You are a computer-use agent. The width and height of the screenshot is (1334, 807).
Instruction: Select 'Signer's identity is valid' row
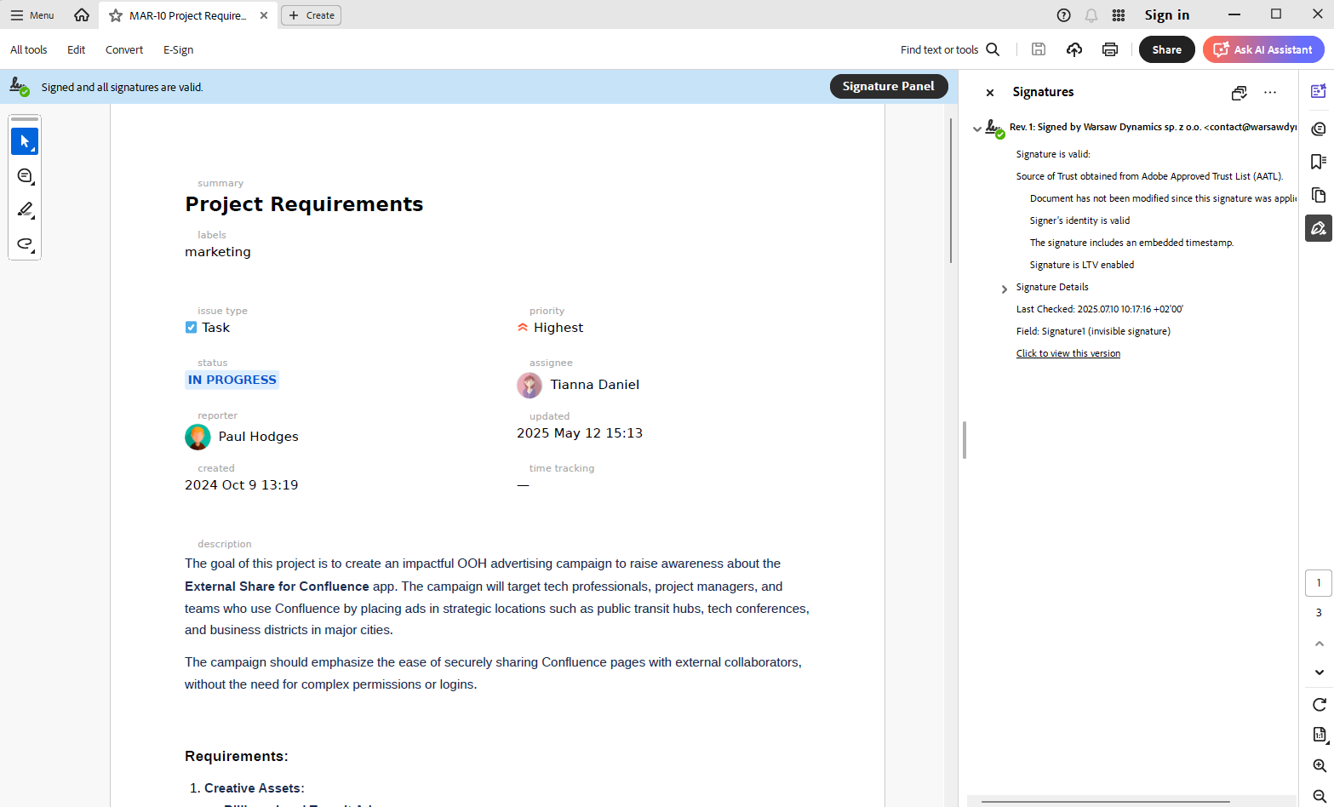pos(1080,220)
